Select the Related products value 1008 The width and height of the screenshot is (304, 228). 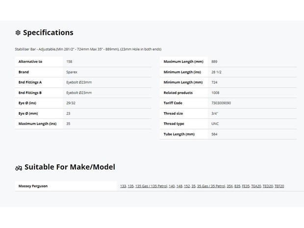(x=215, y=93)
